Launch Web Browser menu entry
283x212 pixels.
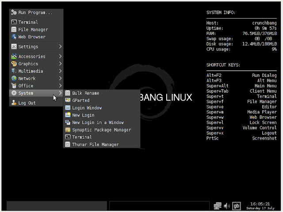pyautogui.click(x=36, y=37)
